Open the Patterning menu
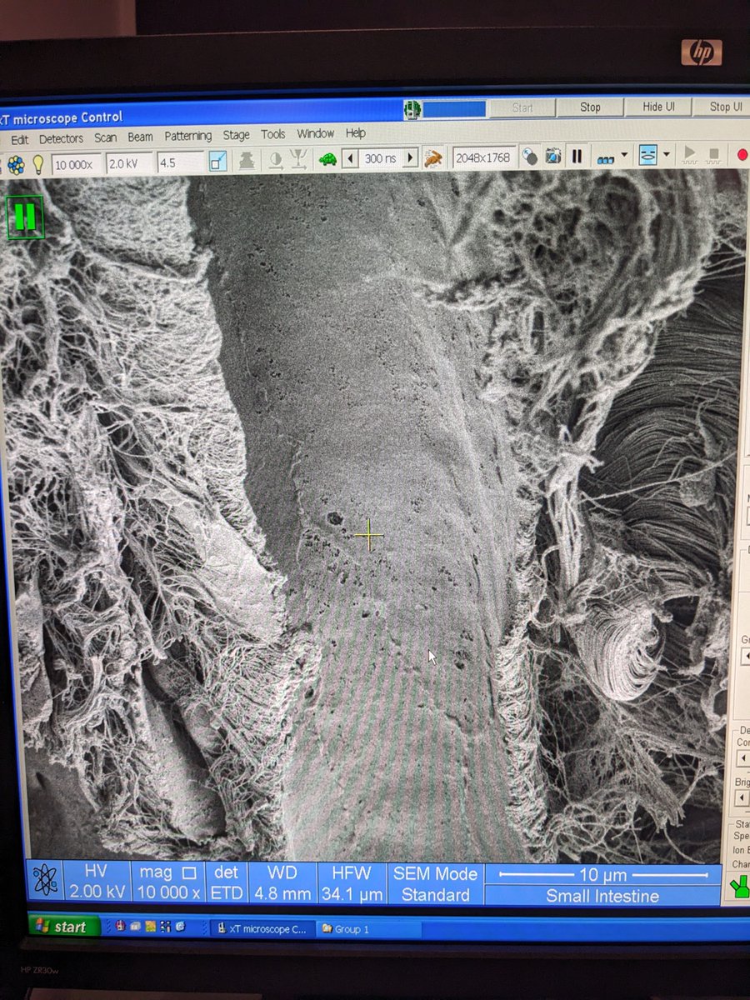750x1000 pixels. 188,135
